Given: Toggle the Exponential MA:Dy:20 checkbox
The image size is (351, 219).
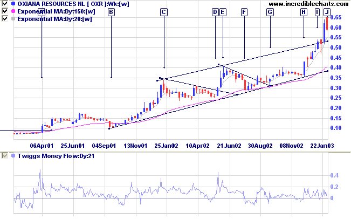Looking at the screenshot, I should (5, 18).
